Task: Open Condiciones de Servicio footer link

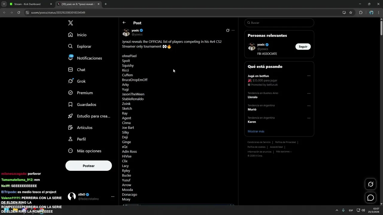Action: pos(259,142)
